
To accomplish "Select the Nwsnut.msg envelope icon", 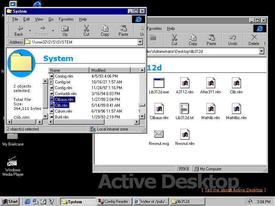I will [159, 134].
